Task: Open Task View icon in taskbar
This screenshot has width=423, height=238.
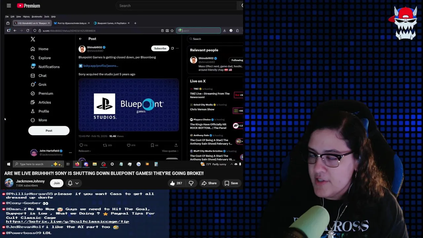Action: coord(68,164)
